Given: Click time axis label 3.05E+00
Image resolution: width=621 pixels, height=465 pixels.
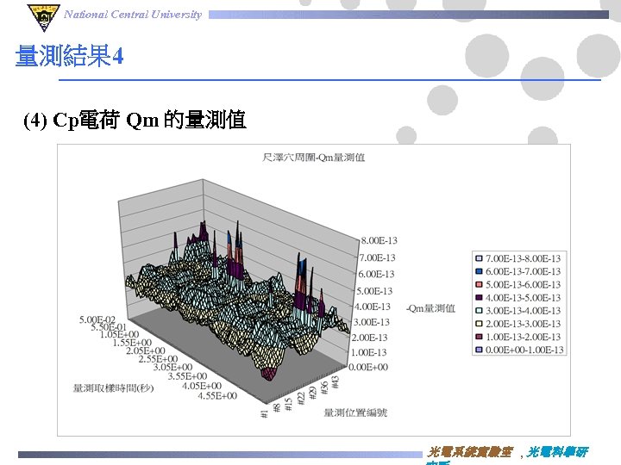Looking at the screenshot, I should tap(173, 368).
